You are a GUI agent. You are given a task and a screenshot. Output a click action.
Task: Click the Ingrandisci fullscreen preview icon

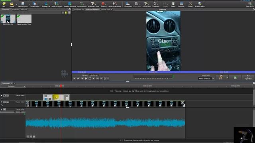tap(248, 77)
